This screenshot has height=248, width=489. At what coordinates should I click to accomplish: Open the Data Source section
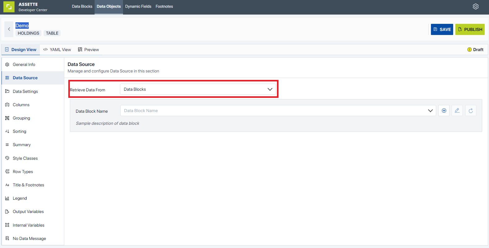point(33,78)
